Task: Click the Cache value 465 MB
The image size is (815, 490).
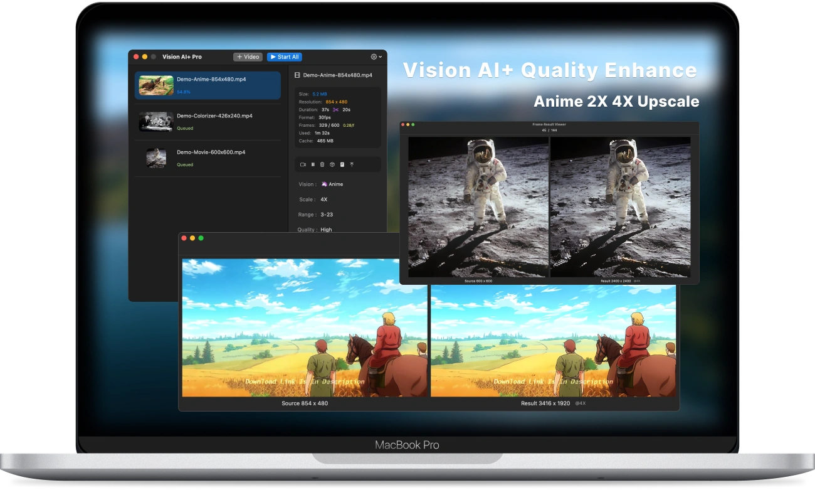Action: pos(324,141)
